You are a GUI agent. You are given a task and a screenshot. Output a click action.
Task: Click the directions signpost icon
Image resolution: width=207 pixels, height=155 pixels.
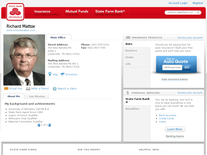click(x=62, y=74)
